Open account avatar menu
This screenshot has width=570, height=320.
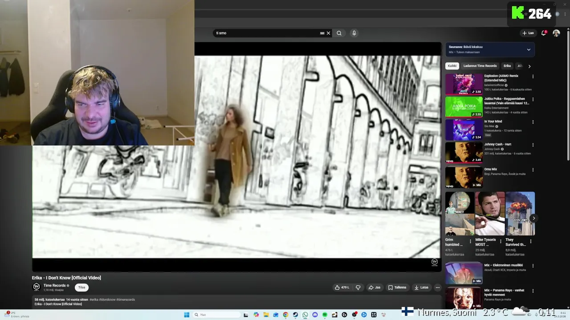(556, 33)
